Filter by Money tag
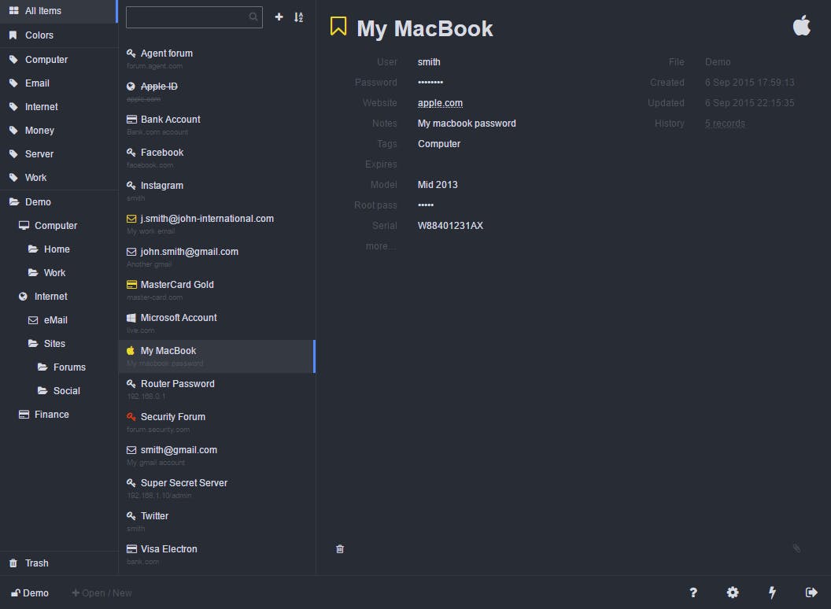The width and height of the screenshot is (831, 609). pos(59,131)
